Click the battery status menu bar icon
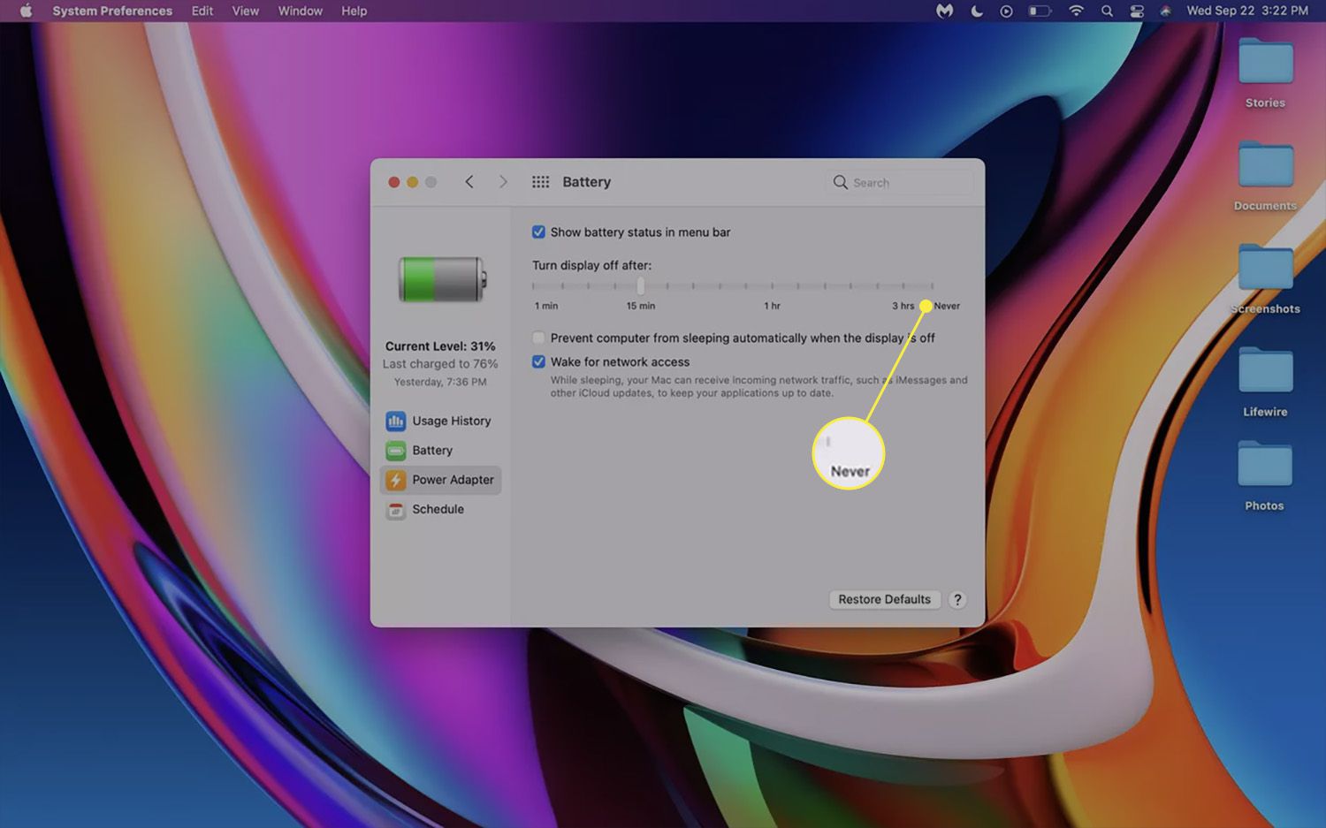Viewport: 1326px width, 828px height. (1040, 11)
